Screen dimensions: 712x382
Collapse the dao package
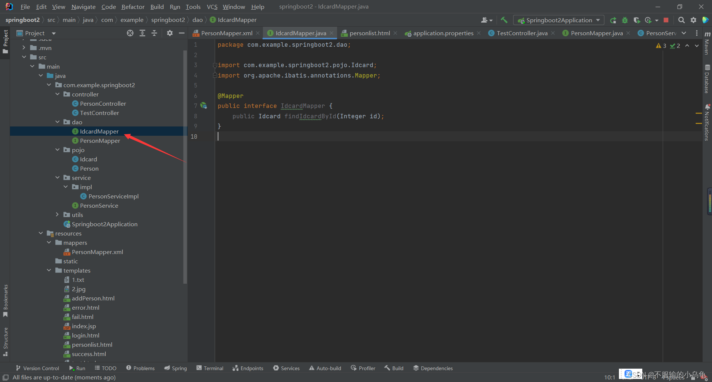click(57, 122)
